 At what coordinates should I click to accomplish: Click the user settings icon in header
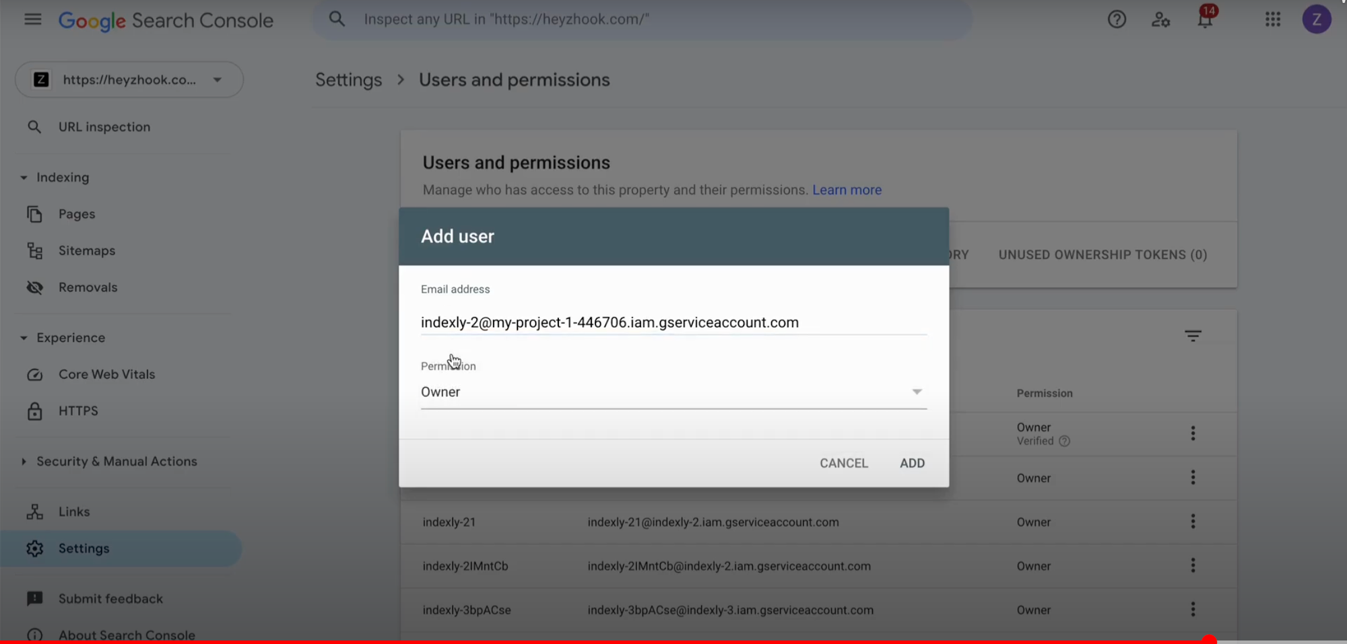[1160, 20]
